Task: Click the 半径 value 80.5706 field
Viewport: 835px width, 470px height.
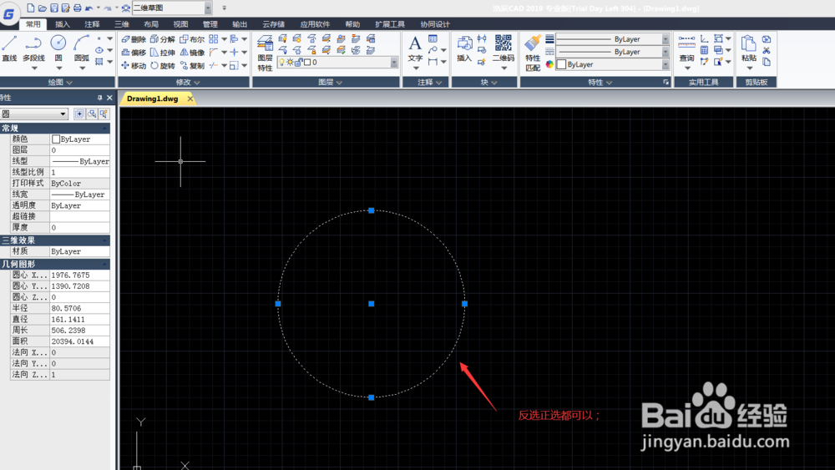Action: point(79,308)
